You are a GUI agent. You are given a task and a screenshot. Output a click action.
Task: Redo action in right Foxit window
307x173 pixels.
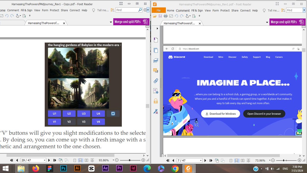[182, 16]
